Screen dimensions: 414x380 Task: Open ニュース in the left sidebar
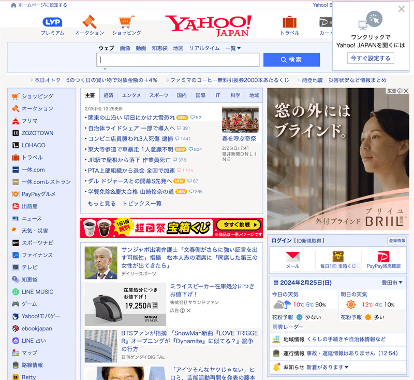(32, 219)
